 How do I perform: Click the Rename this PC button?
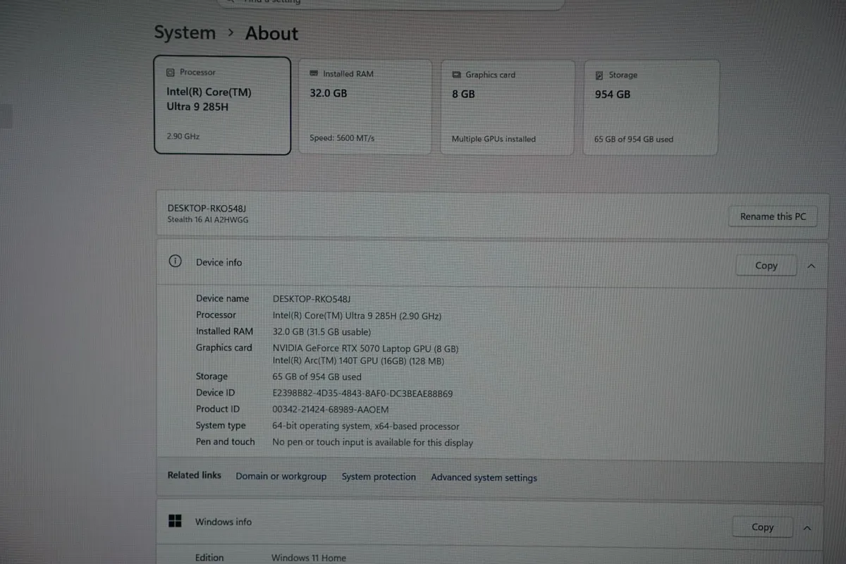point(773,216)
